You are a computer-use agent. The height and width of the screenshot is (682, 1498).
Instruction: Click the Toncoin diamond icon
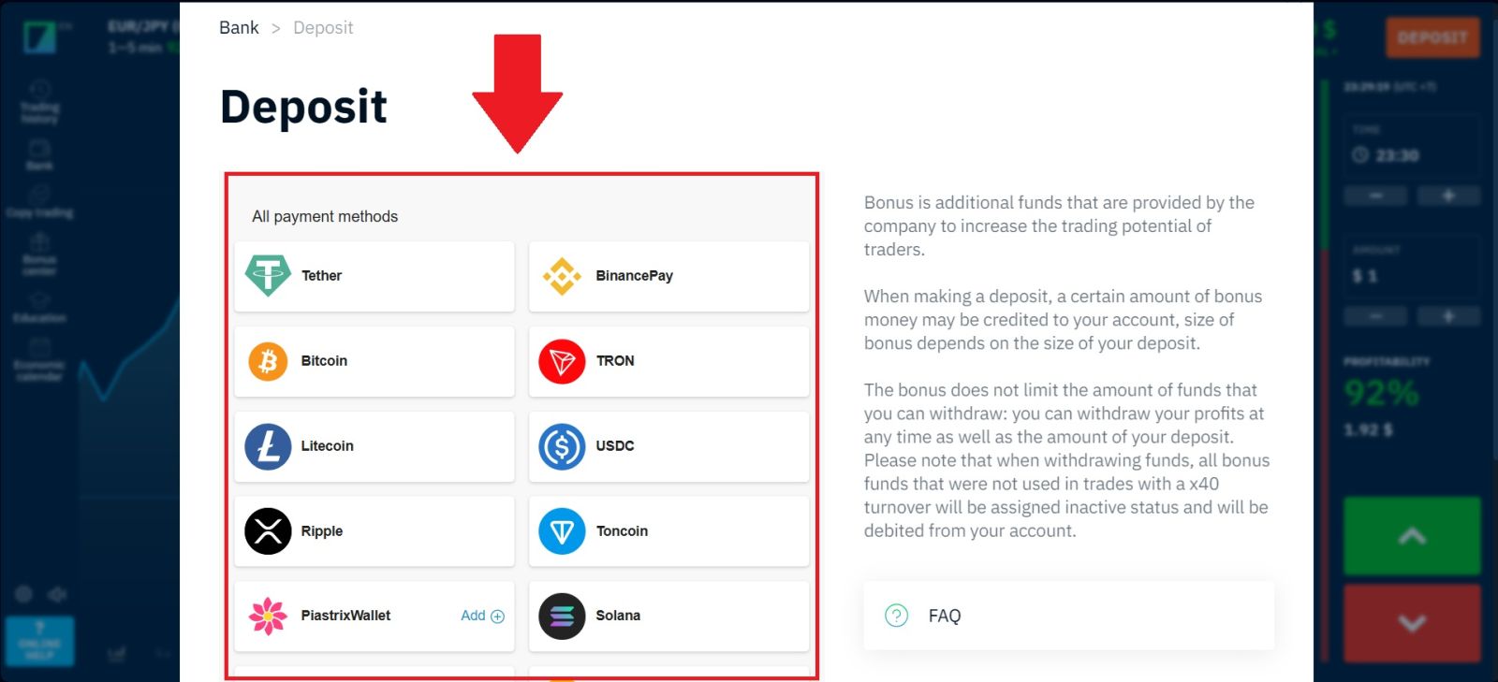click(x=562, y=531)
